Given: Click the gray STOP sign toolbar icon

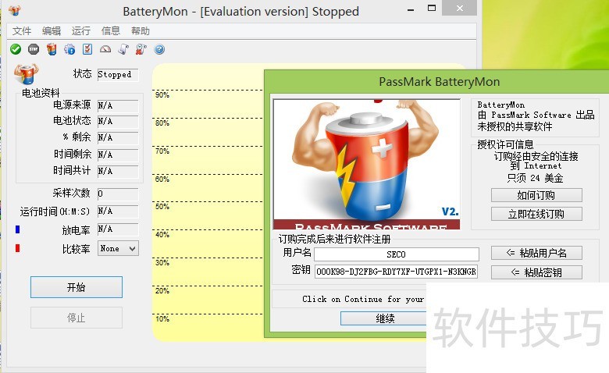Looking at the screenshot, I should [x=34, y=49].
